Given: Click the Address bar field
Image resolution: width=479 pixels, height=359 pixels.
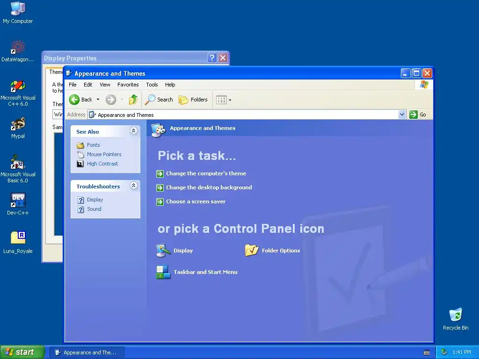Looking at the screenshot, I should pos(247,115).
